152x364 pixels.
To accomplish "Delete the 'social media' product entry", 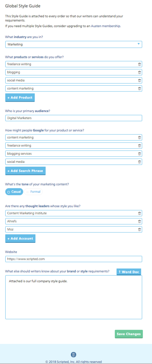I will click(140, 81).
